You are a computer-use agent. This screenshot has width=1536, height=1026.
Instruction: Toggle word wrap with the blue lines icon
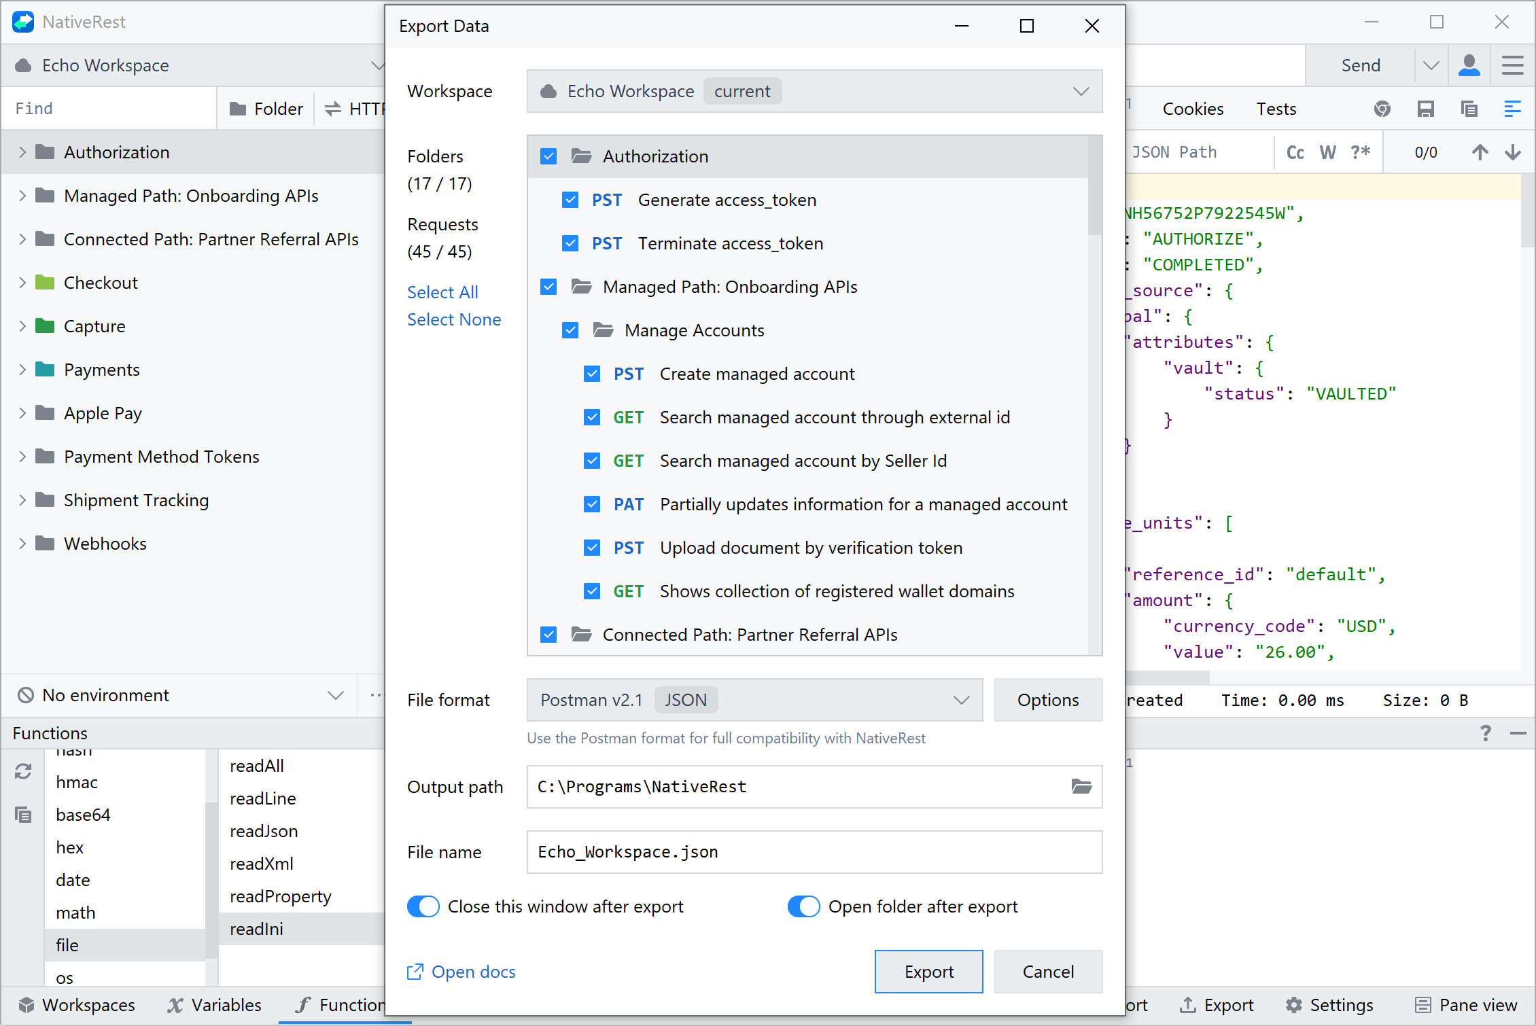coord(1513,109)
